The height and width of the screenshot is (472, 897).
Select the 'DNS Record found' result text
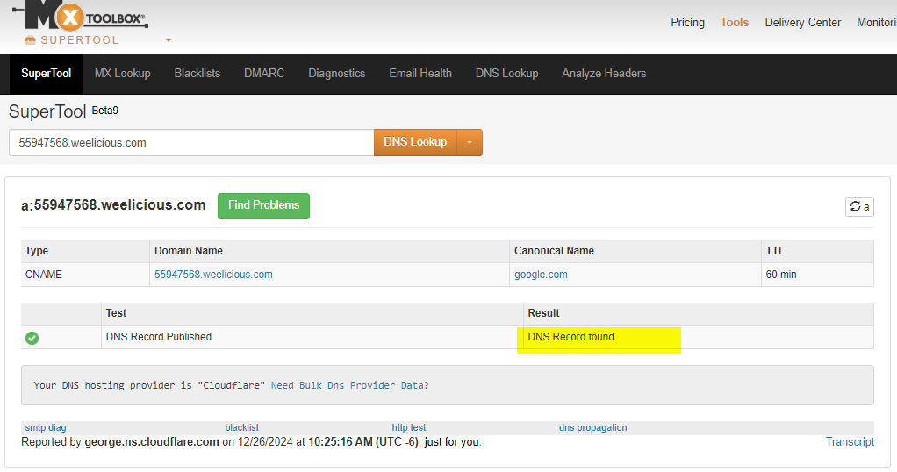(570, 337)
